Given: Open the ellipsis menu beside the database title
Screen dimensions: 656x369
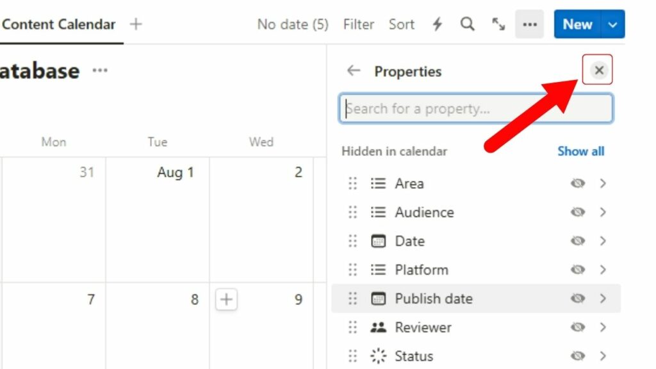Looking at the screenshot, I should [100, 71].
